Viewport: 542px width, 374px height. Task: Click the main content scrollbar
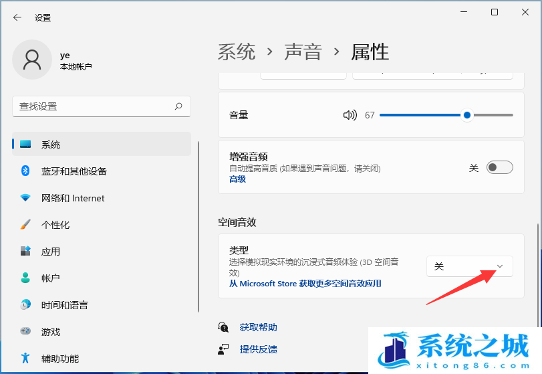click(x=537, y=275)
